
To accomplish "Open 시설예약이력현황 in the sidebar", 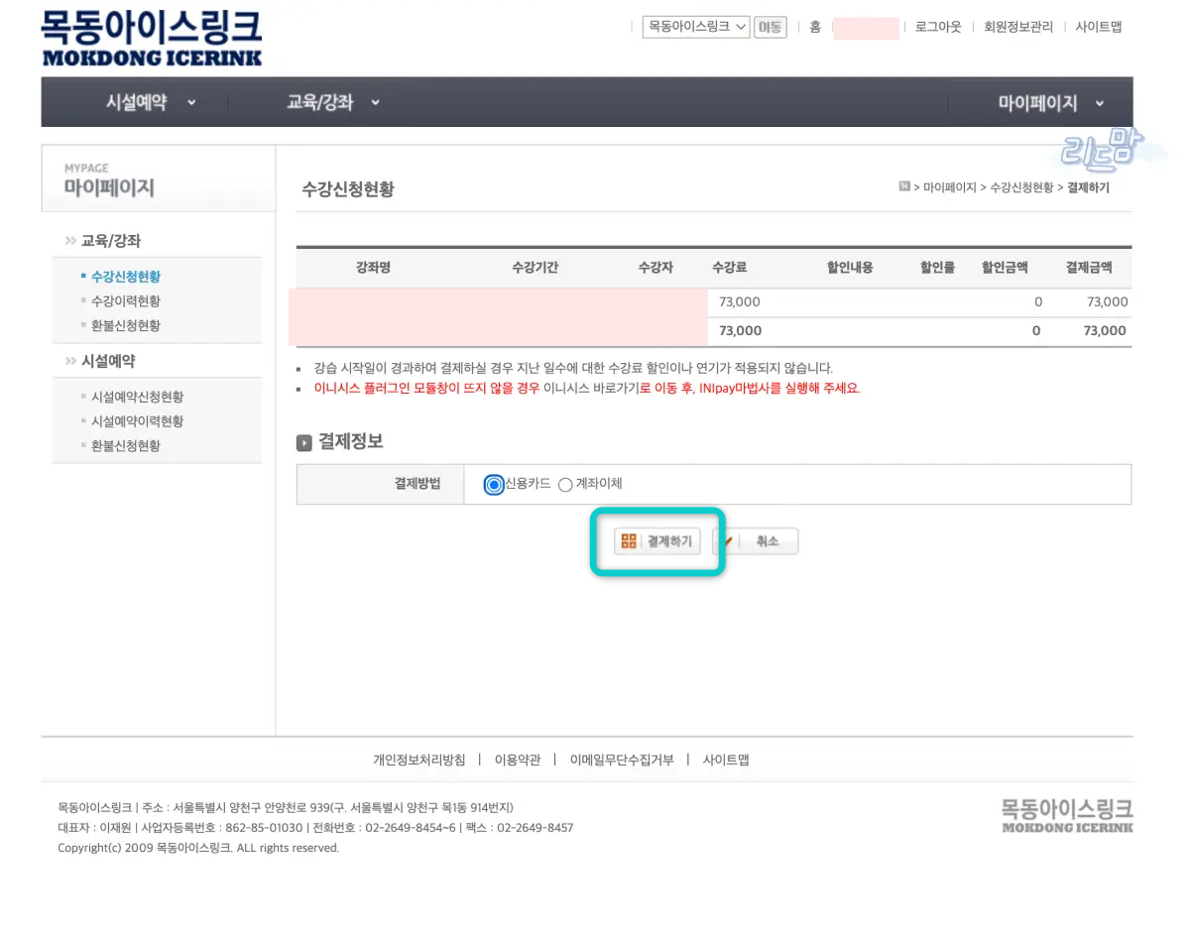I will click(138, 421).
